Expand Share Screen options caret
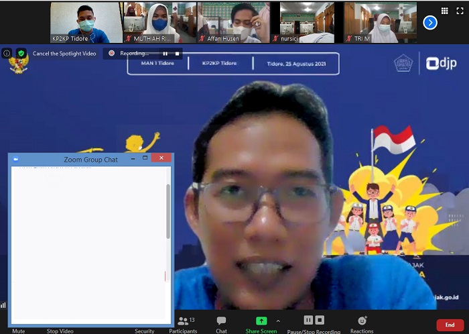The image size is (469, 334). pyautogui.click(x=278, y=321)
